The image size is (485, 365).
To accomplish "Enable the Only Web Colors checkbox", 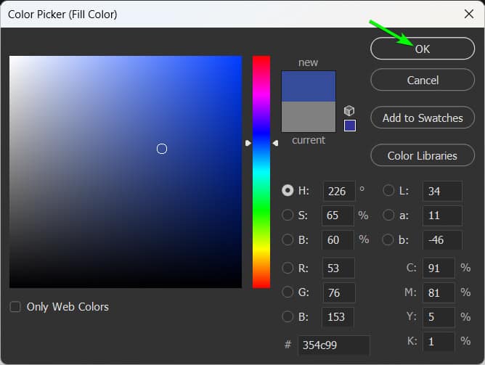I will click(x=15, y=307).
